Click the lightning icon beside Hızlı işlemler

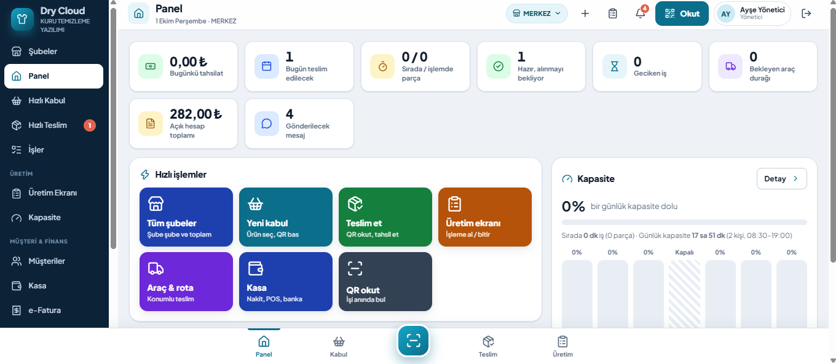click(145, 175)
